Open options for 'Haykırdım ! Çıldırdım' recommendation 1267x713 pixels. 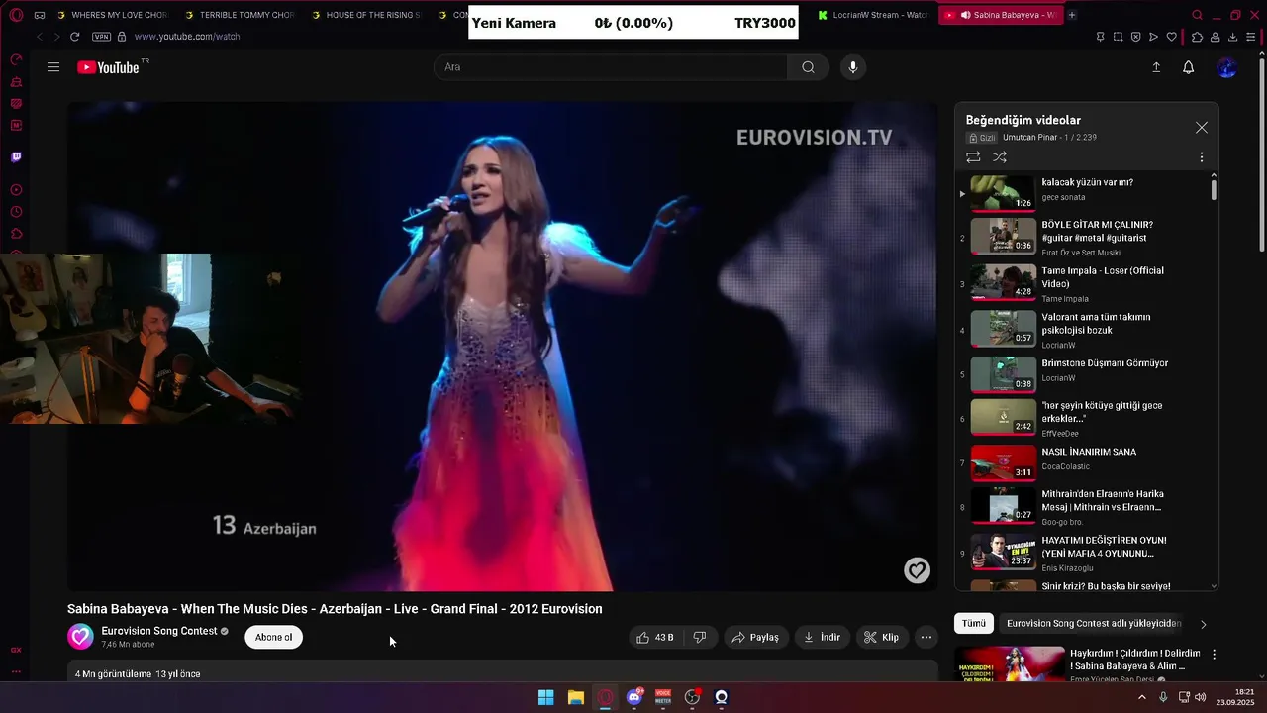[1214, 655]
